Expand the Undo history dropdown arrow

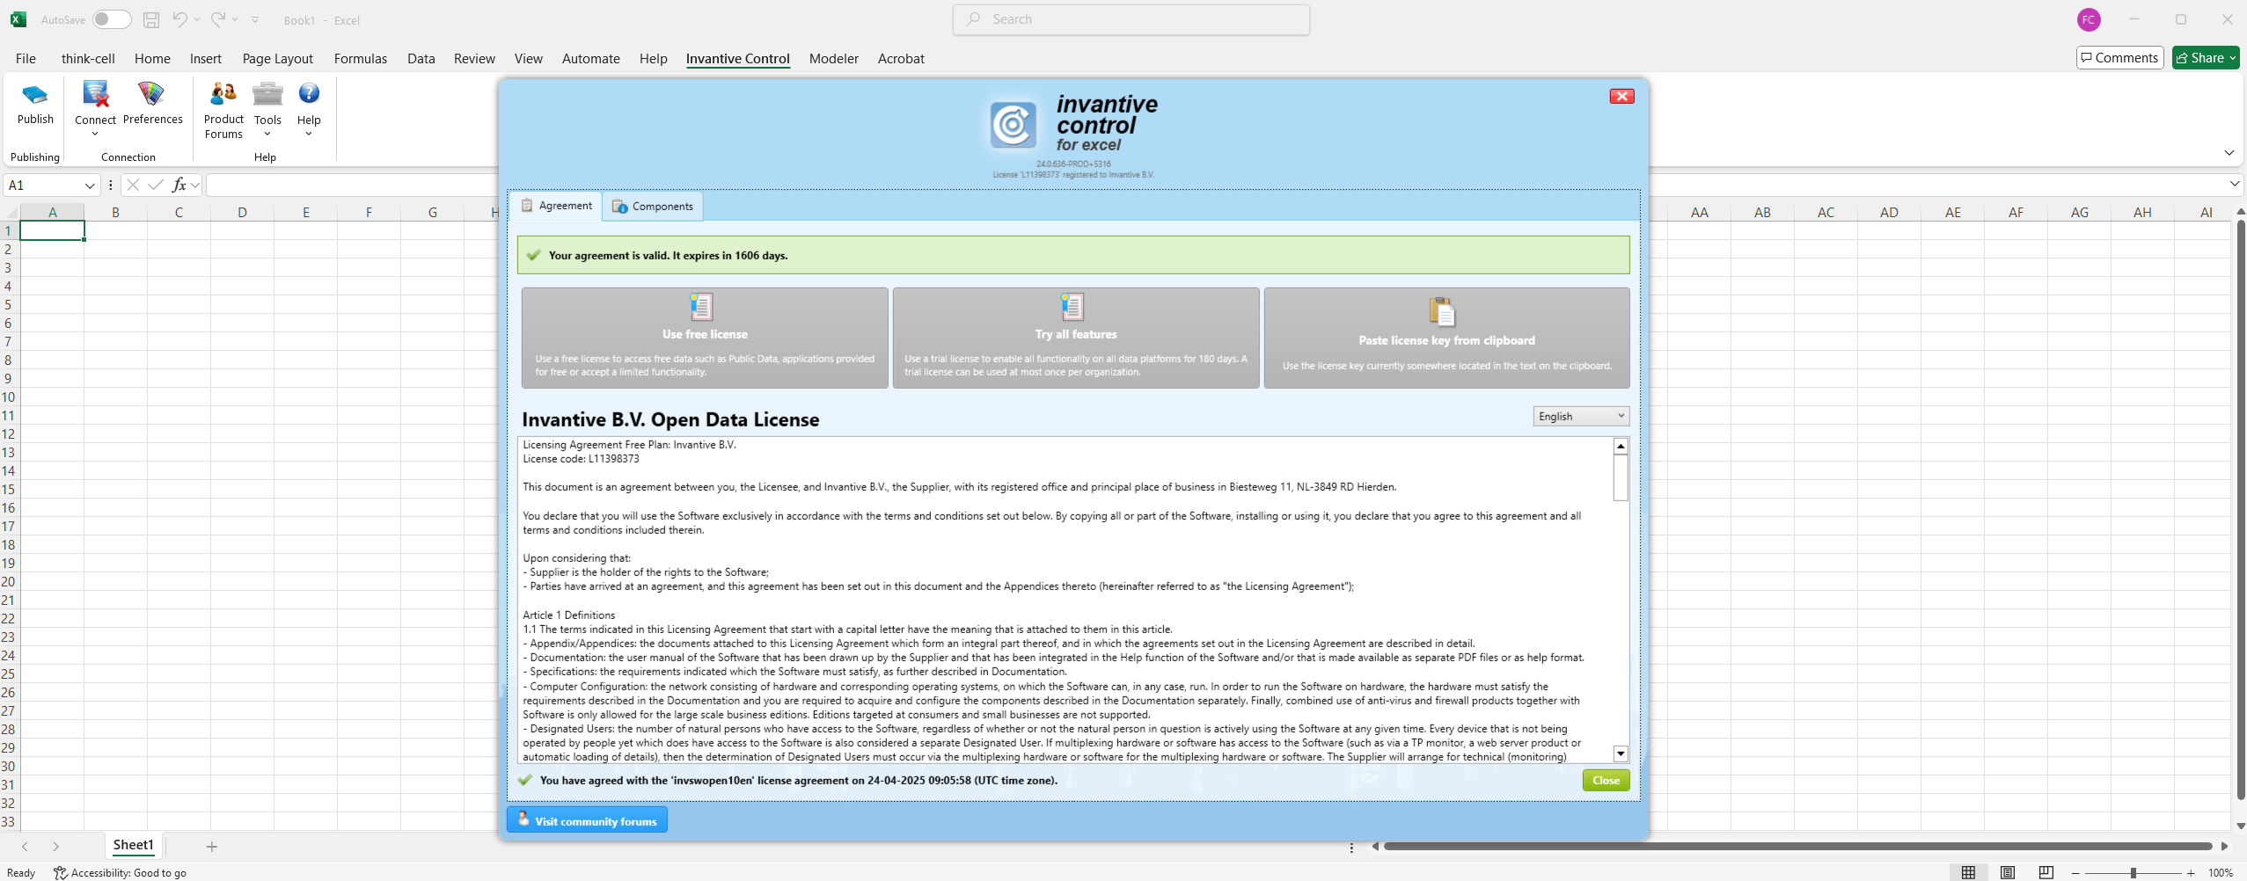pos(197,19)
